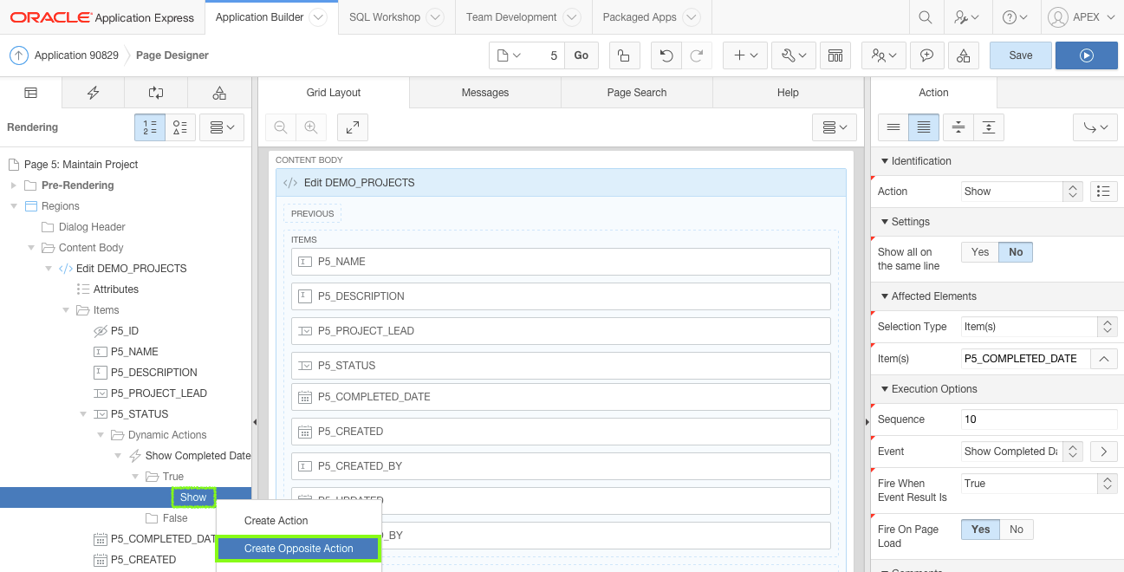Open the Help tab in the center pane
This screenshot has width=1124, height=572.
pyautogui.click(x=788, y=93)
